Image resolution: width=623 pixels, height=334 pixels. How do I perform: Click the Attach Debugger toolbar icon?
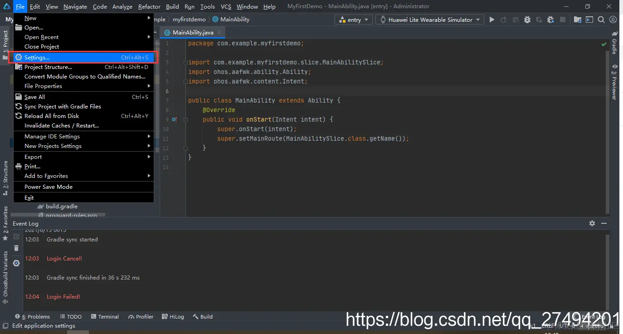550,20
